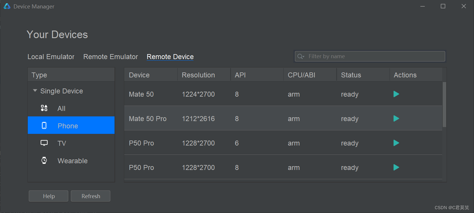
Task: Minimize the Device Manager window
Action: [423, 6]
